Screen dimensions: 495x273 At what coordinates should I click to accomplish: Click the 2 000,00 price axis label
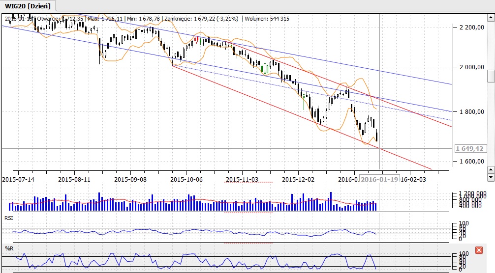[471, 67]
